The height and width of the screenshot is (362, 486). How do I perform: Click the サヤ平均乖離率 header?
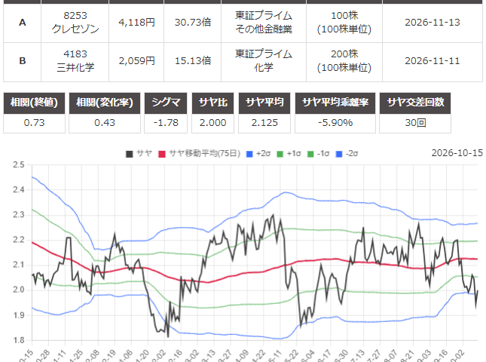point(335,103)
